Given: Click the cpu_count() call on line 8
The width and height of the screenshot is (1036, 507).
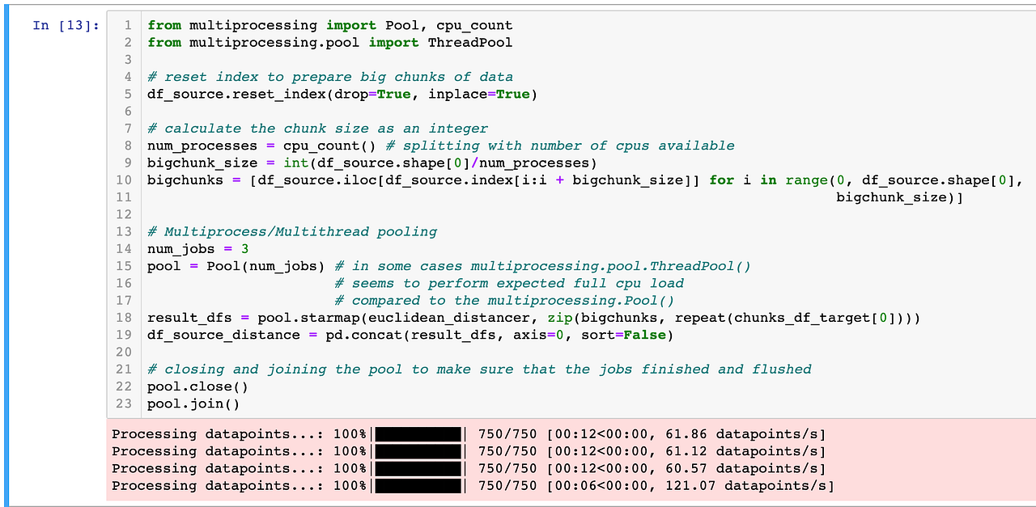Looking at the screenshot, I should click(332, 146).
